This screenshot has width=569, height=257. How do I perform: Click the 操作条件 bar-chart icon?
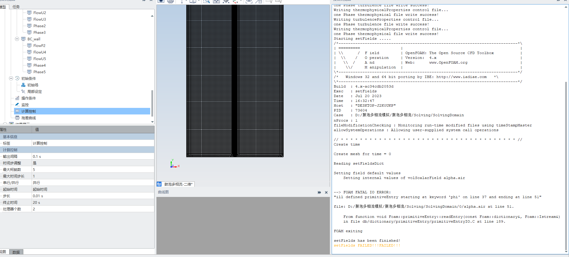click(17, 98)
